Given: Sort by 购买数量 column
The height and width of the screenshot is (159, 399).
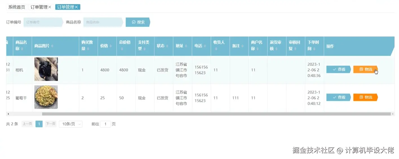Looking at the screenshot, I should click(x=88, y=49).
